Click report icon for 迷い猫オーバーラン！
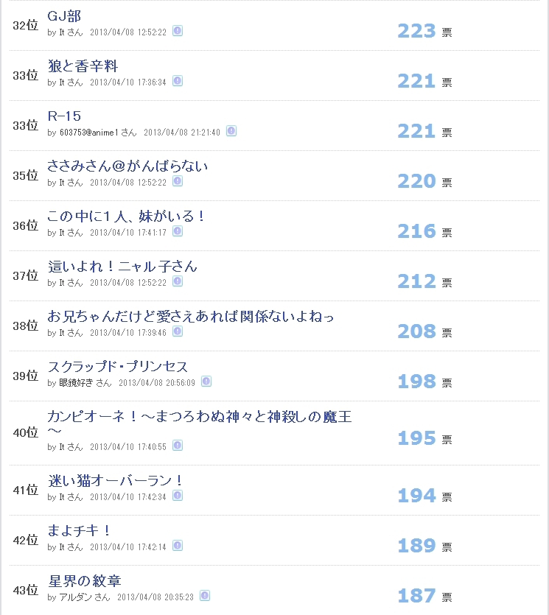The image size is (549, 615). (178, 496)
